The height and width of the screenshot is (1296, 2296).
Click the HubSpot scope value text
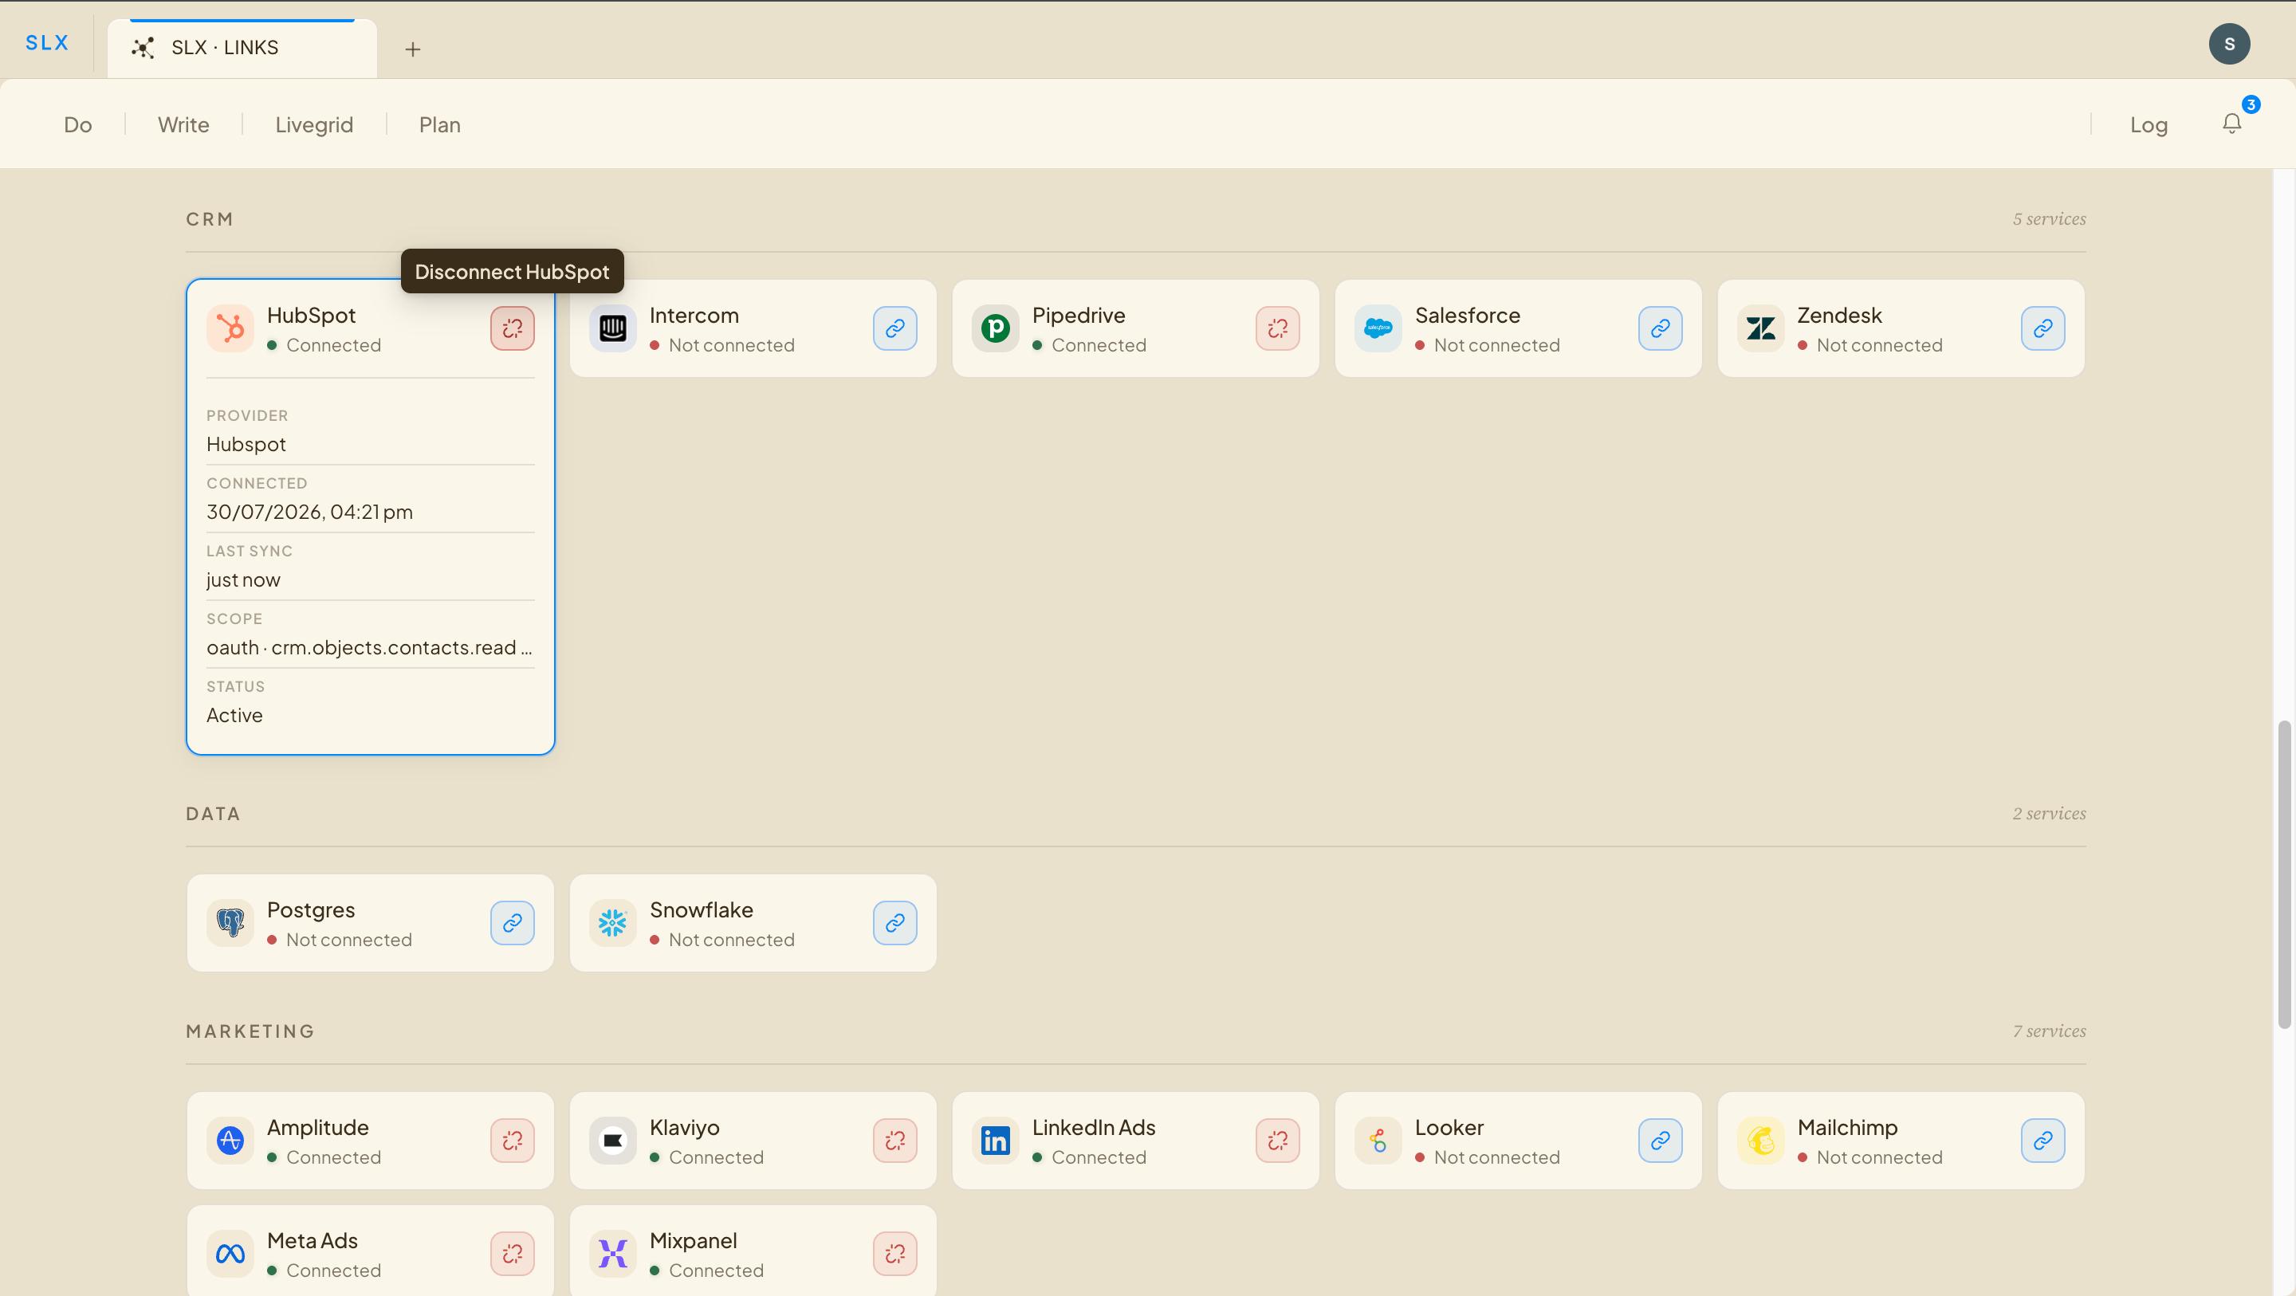(x=370, y=647)
